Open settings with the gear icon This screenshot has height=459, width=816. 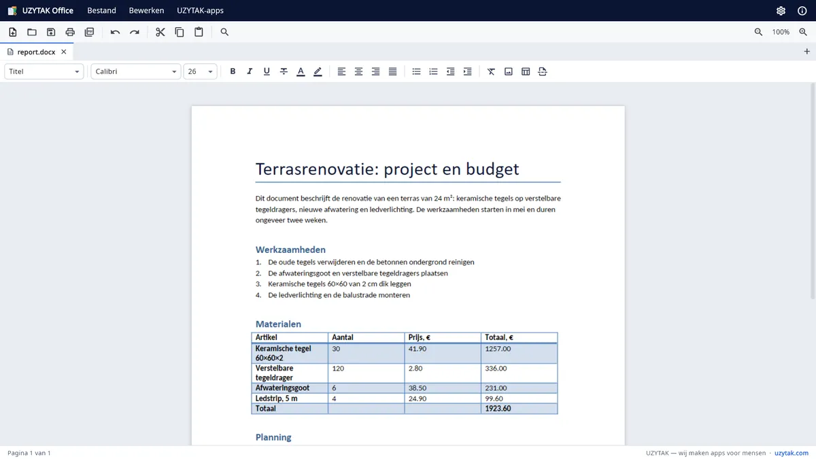coord(781,10)
